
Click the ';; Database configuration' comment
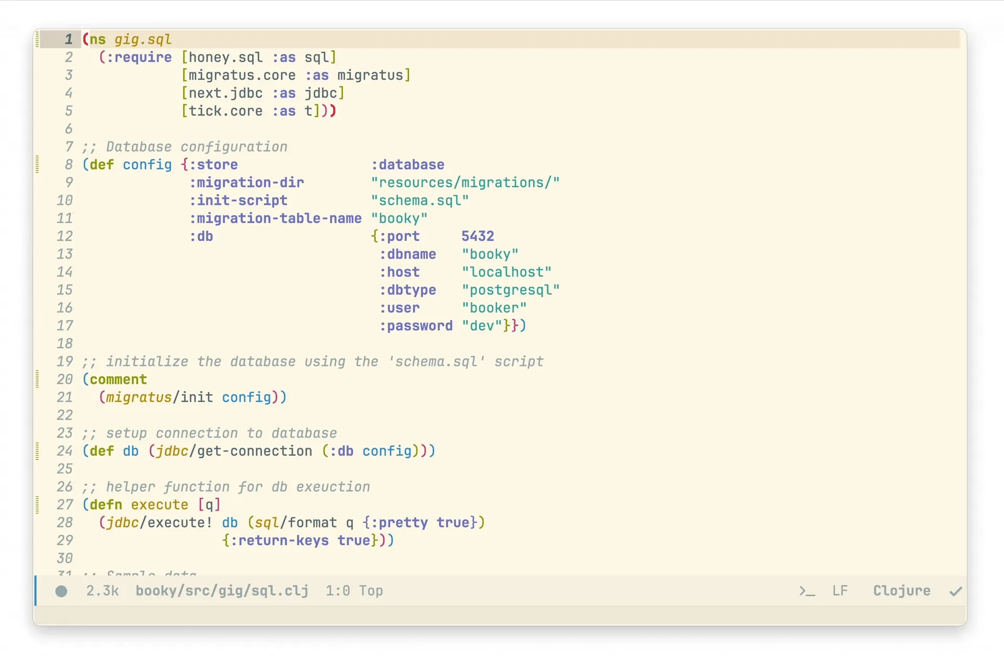[x=185, y=147]
